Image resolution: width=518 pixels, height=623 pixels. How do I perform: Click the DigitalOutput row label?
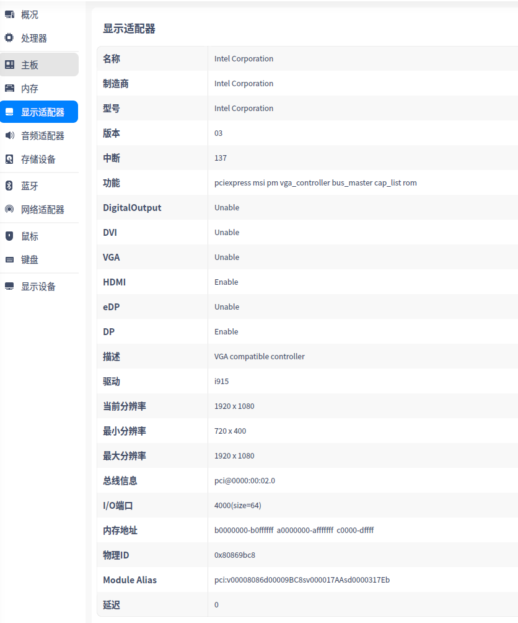132,207
